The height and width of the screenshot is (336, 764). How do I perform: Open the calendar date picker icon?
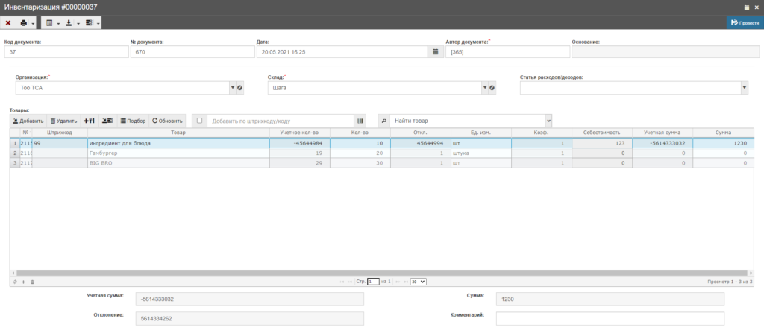tap(435, 52)
